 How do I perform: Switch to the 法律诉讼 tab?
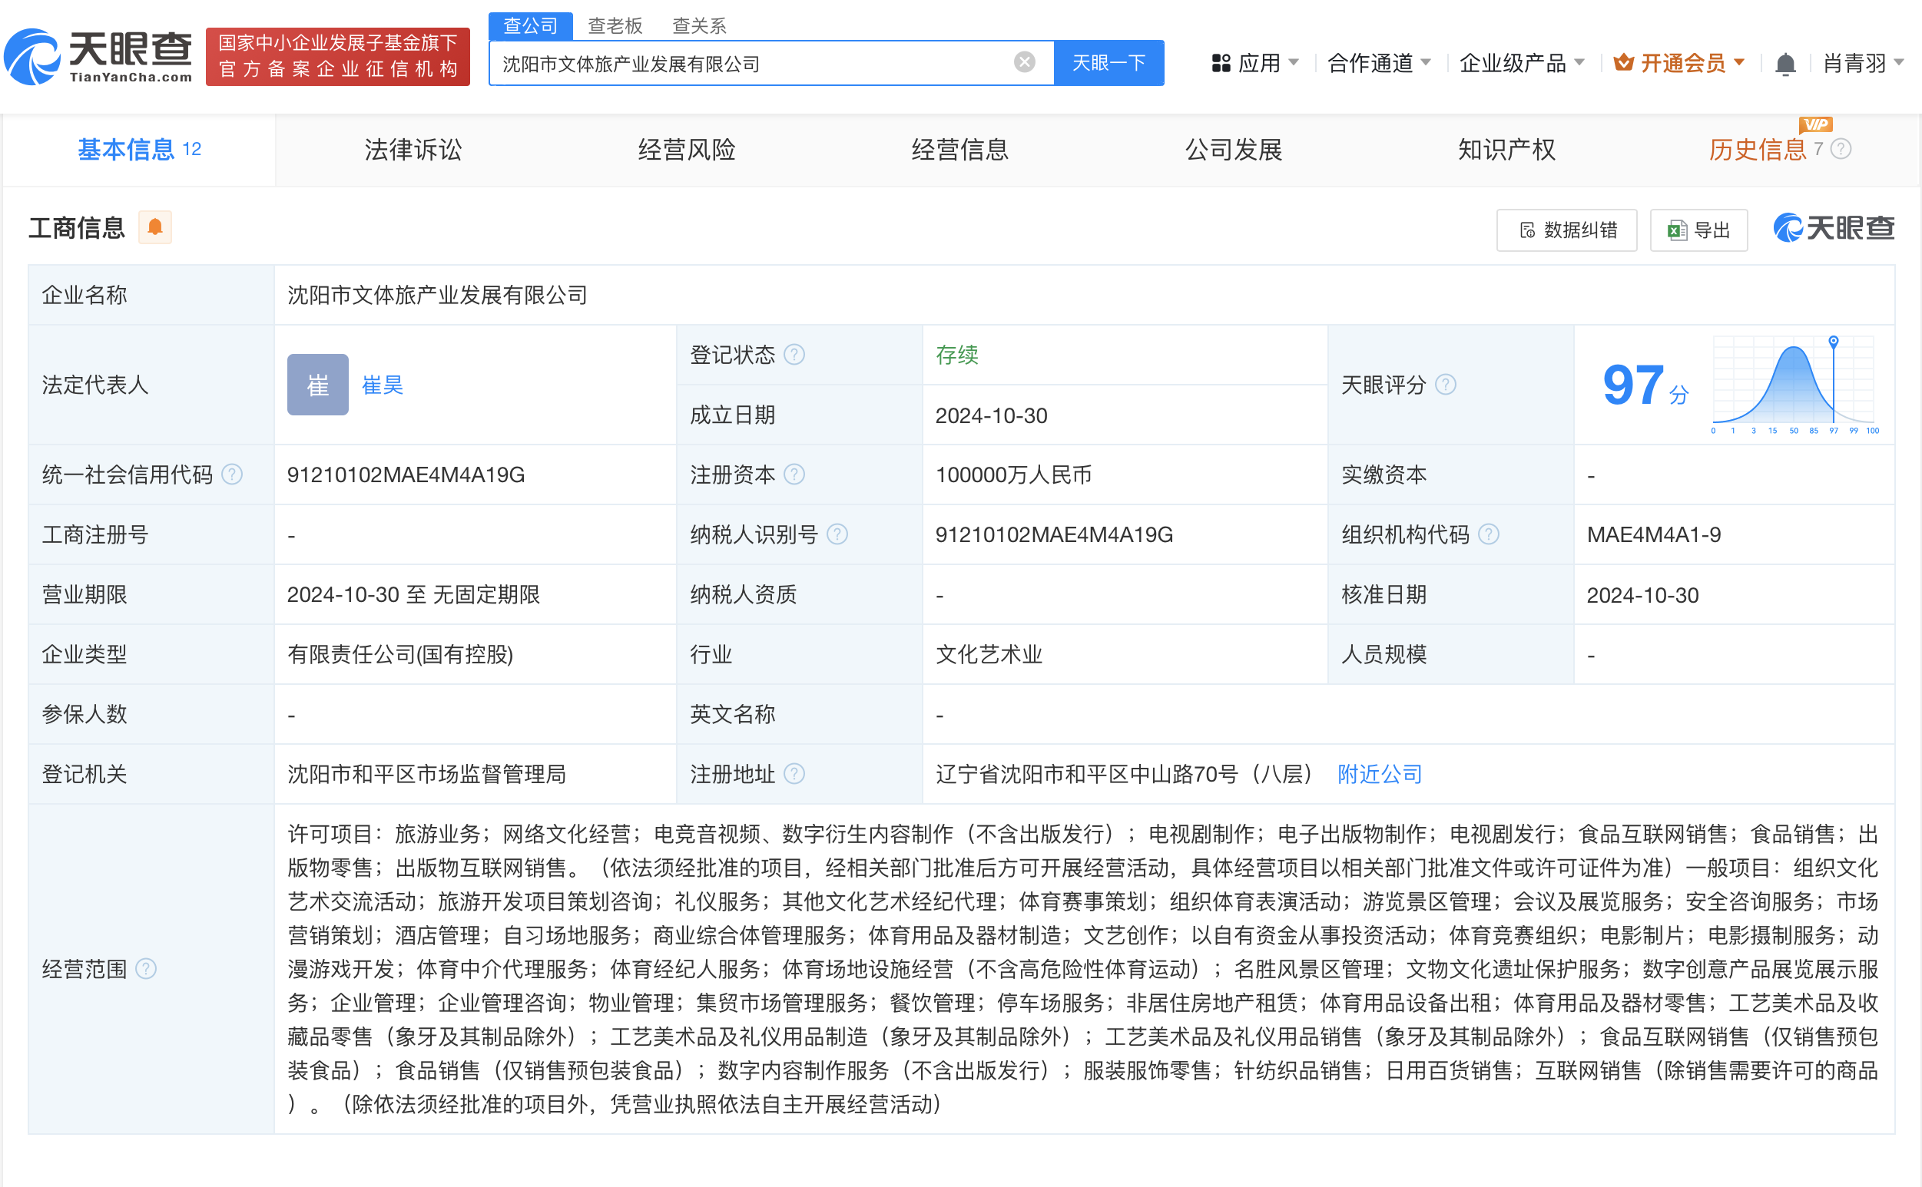(x=413, y=149)
